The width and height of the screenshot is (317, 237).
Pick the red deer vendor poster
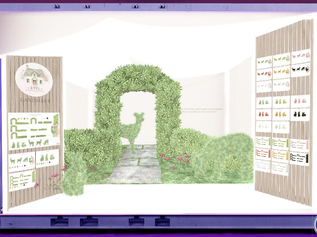pyautogui.click(x=264, y=74)
